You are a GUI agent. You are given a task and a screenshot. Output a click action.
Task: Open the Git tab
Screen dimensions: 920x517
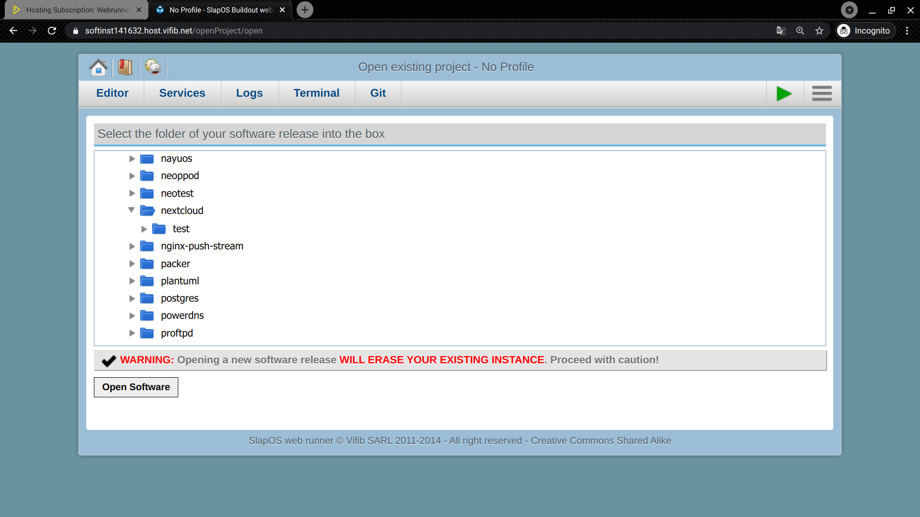point(378,93)
